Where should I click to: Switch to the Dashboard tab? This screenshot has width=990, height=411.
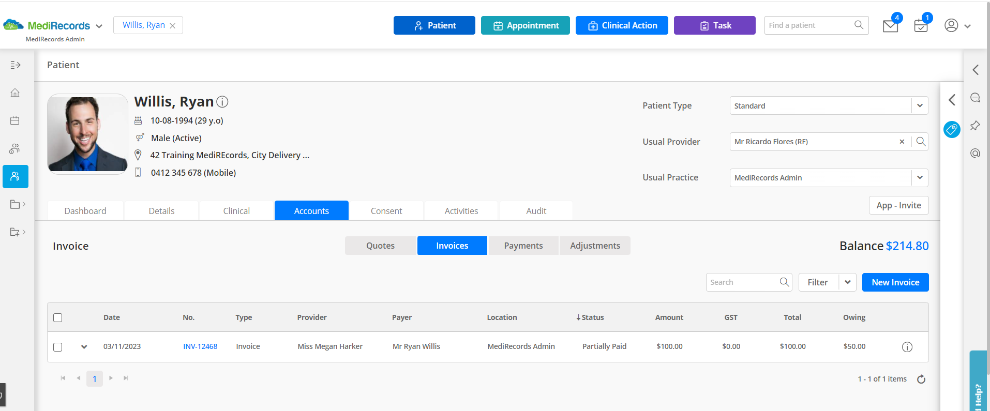(85, 211)
